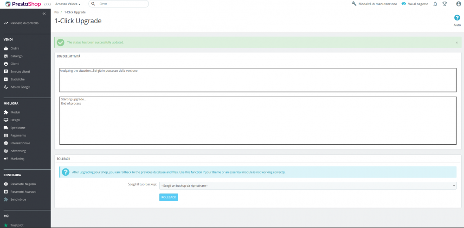Image resolution: width=464 pixels, height=228 pixels.
Task: Click the ROLLBACK button
Action: pyautogui.click(x=169, y=197)
